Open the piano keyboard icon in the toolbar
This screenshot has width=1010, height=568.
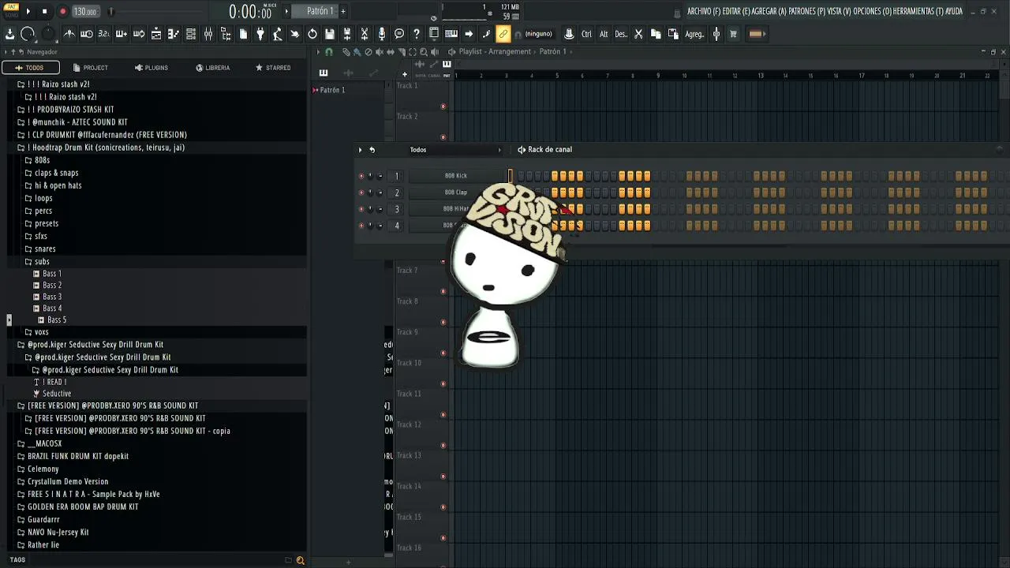point(451,34)
